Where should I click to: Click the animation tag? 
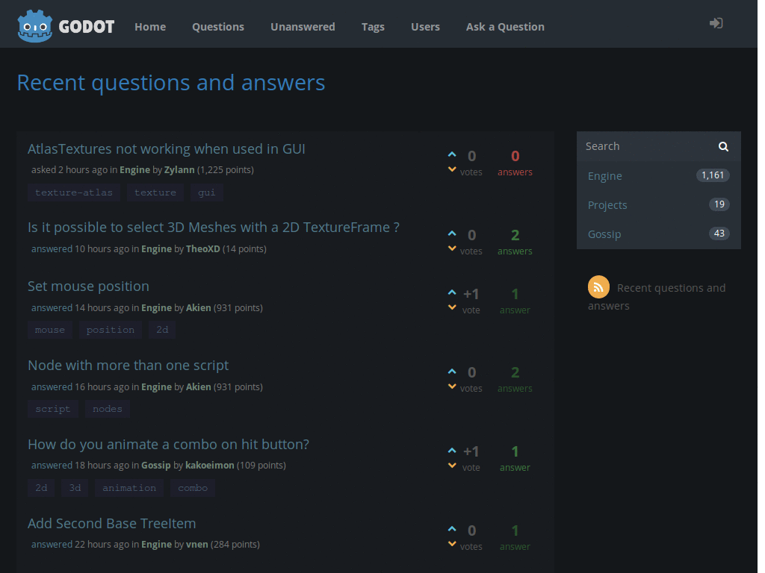(129, 488)
